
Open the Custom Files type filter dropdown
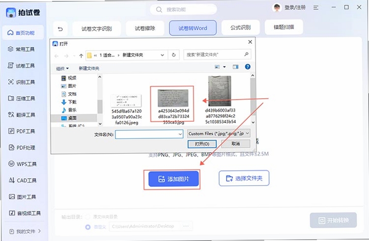[219, 134]
